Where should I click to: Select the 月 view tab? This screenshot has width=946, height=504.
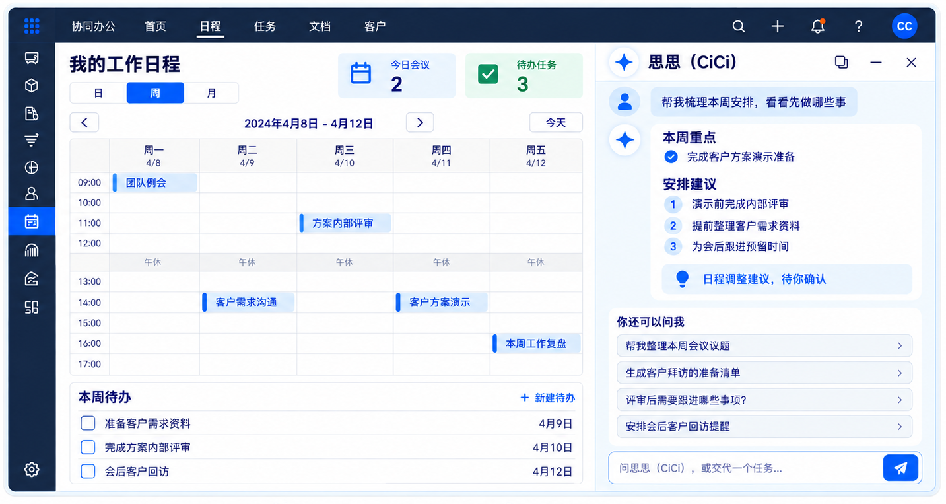tap(211, 93)
